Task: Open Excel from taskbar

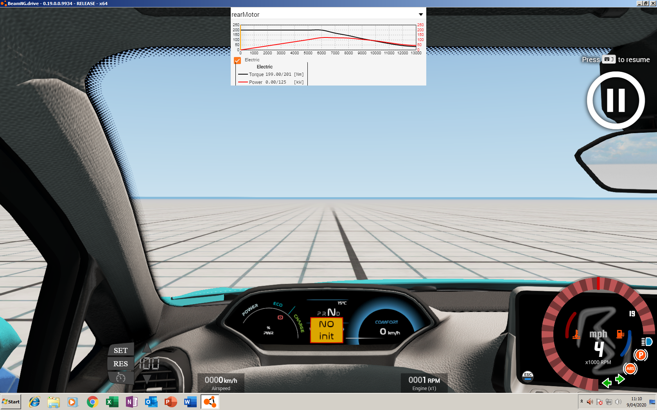Action: [112, 401]
